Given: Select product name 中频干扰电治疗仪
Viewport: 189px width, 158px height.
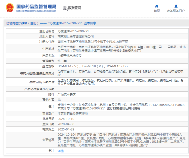Looking at the screenshot, I should [x=69, y=56].
